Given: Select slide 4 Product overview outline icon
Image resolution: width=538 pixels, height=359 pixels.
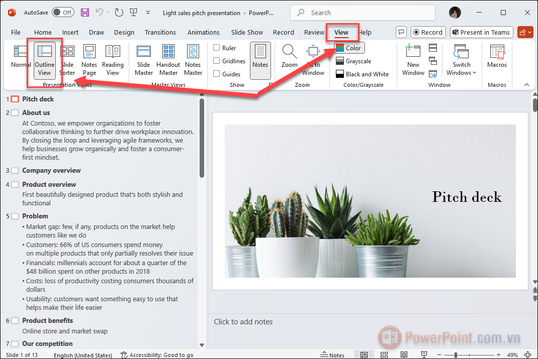Looking at the screenshot, I should (x=15, y=184).
